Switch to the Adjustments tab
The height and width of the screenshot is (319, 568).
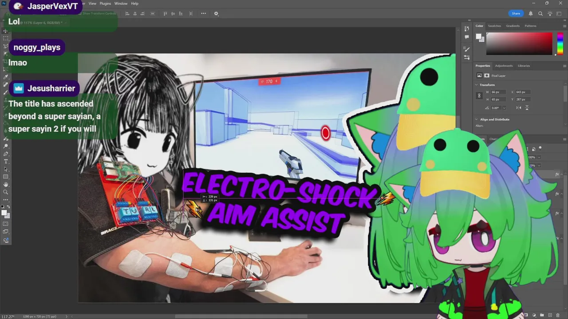(x=504, y=66)
